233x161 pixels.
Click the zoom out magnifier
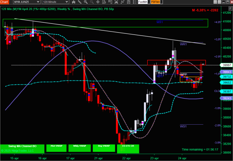[x=92, y=2]
